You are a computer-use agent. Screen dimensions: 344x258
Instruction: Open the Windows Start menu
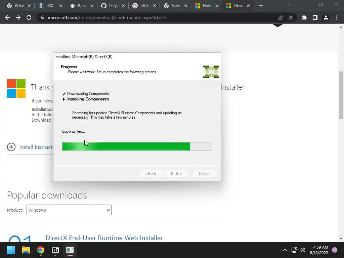11,250
